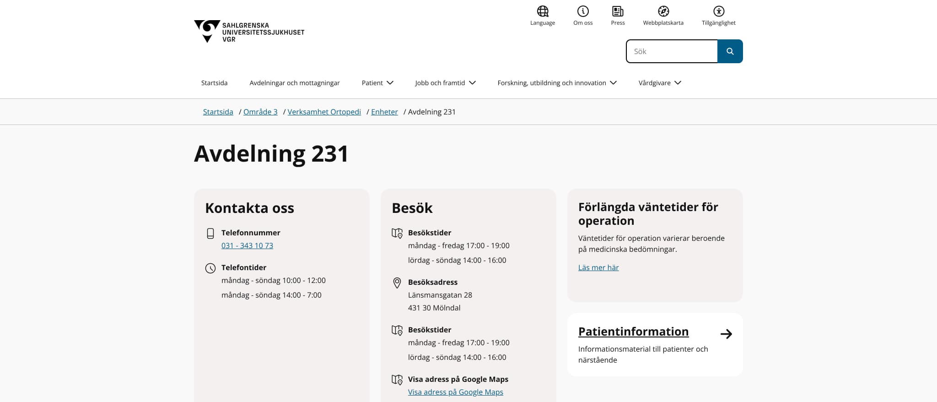
Task: Click the Tillgänglighet accessibility icon
Action: click(719, 11)
